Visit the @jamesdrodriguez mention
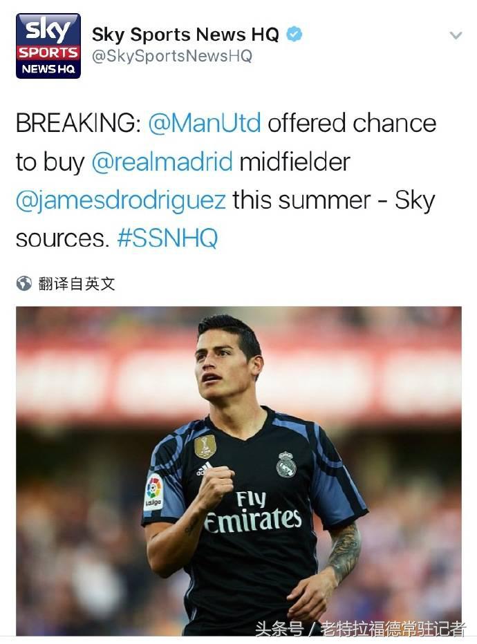477x644 pixels. (x=121, y=201)
